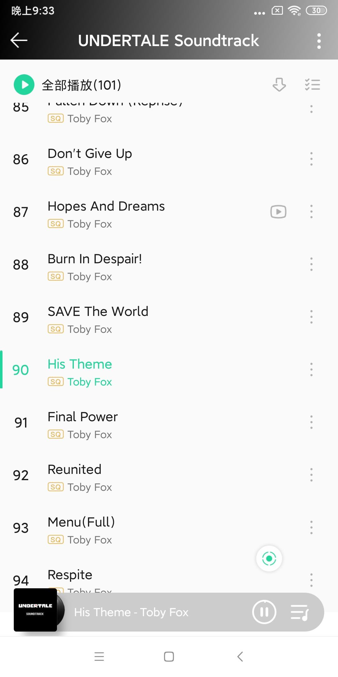Tap the Android home navigation button
The width and height of the screenshot is (338, 677).
click(x=169, y=657)
